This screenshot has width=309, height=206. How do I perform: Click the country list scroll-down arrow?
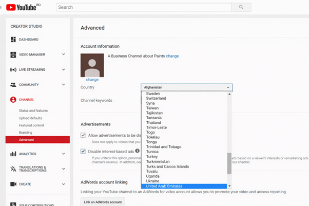(229, 186)
